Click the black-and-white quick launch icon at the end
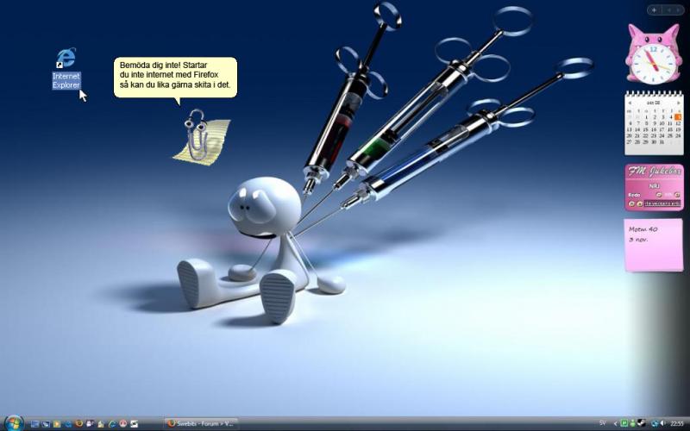Image resolution: width=690 pixels, height=431 pixels. click(x=134, y=424)
